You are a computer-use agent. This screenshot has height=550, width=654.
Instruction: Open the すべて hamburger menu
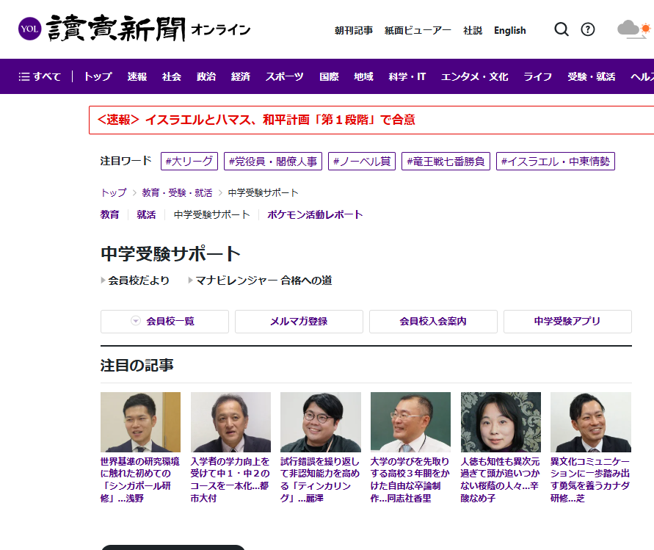click(x=40, y=76)
